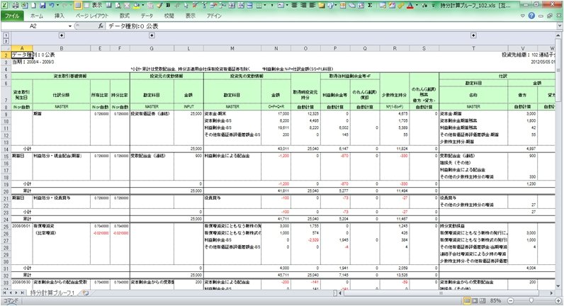Click the Format Painter brush icon
This screenshot has height=306, width=564.
click(159, 6)
